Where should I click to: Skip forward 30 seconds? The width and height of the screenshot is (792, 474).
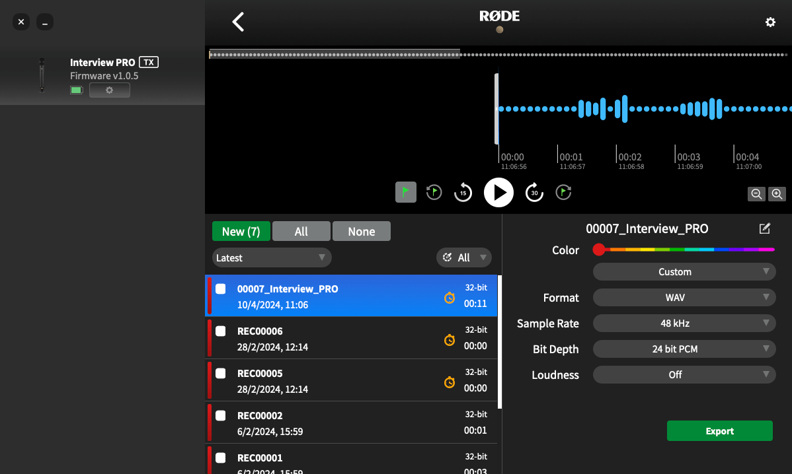(534, 192)
